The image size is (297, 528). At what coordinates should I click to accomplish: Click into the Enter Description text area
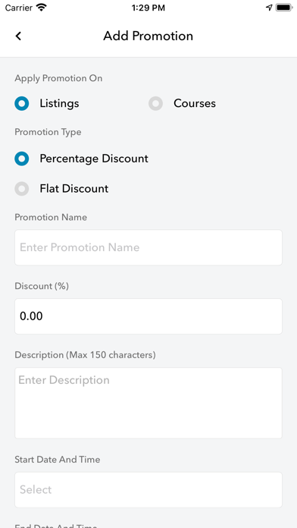click(x=148, y=403)
